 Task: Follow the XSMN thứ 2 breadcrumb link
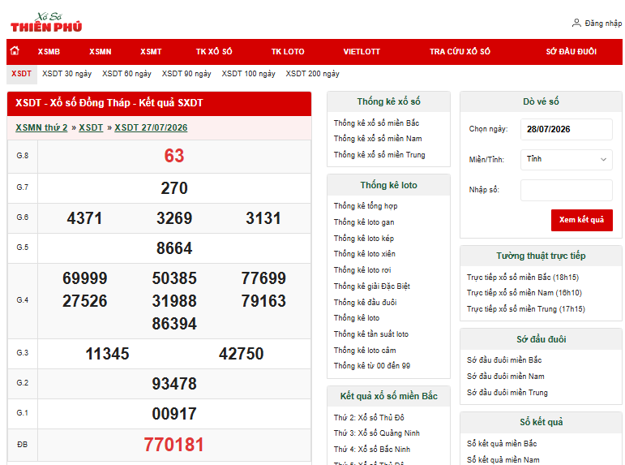(41, 127)
